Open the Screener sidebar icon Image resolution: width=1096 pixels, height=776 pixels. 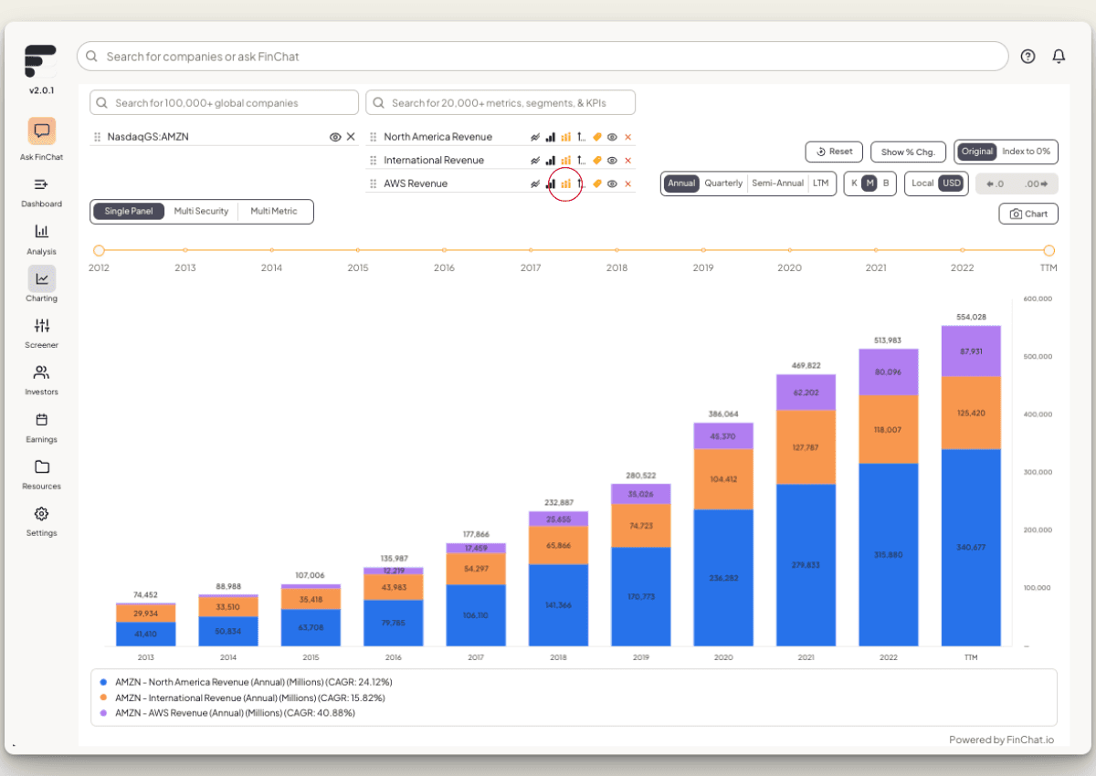pyautogui.click(x=41, y=325)
